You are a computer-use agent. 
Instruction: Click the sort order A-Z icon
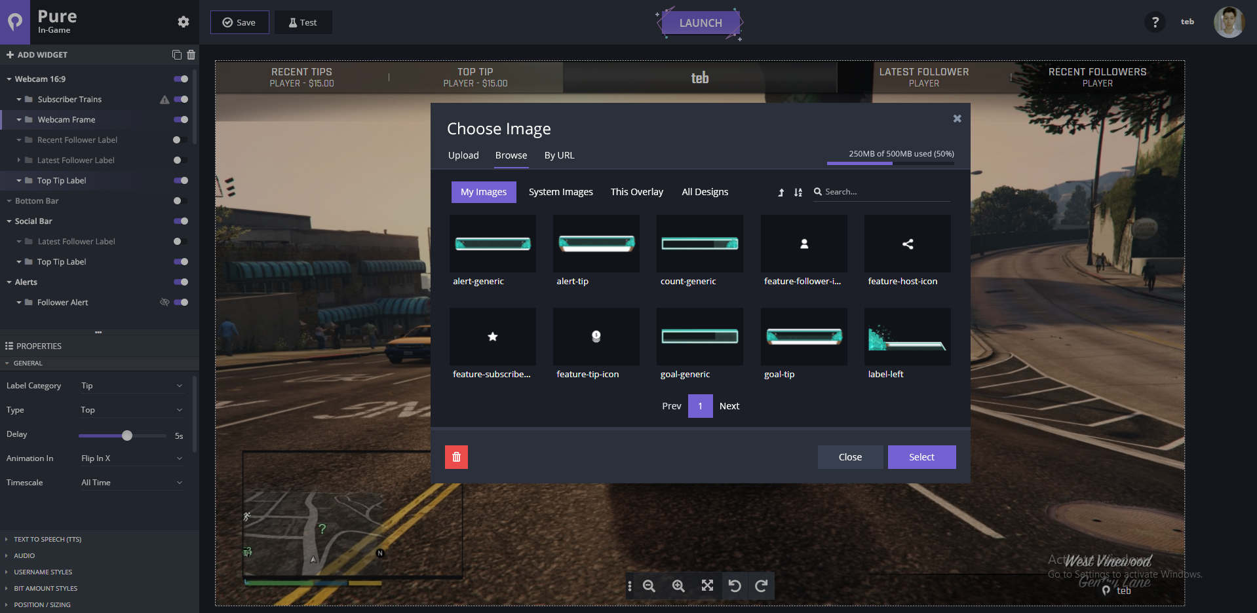pos(798,193)
